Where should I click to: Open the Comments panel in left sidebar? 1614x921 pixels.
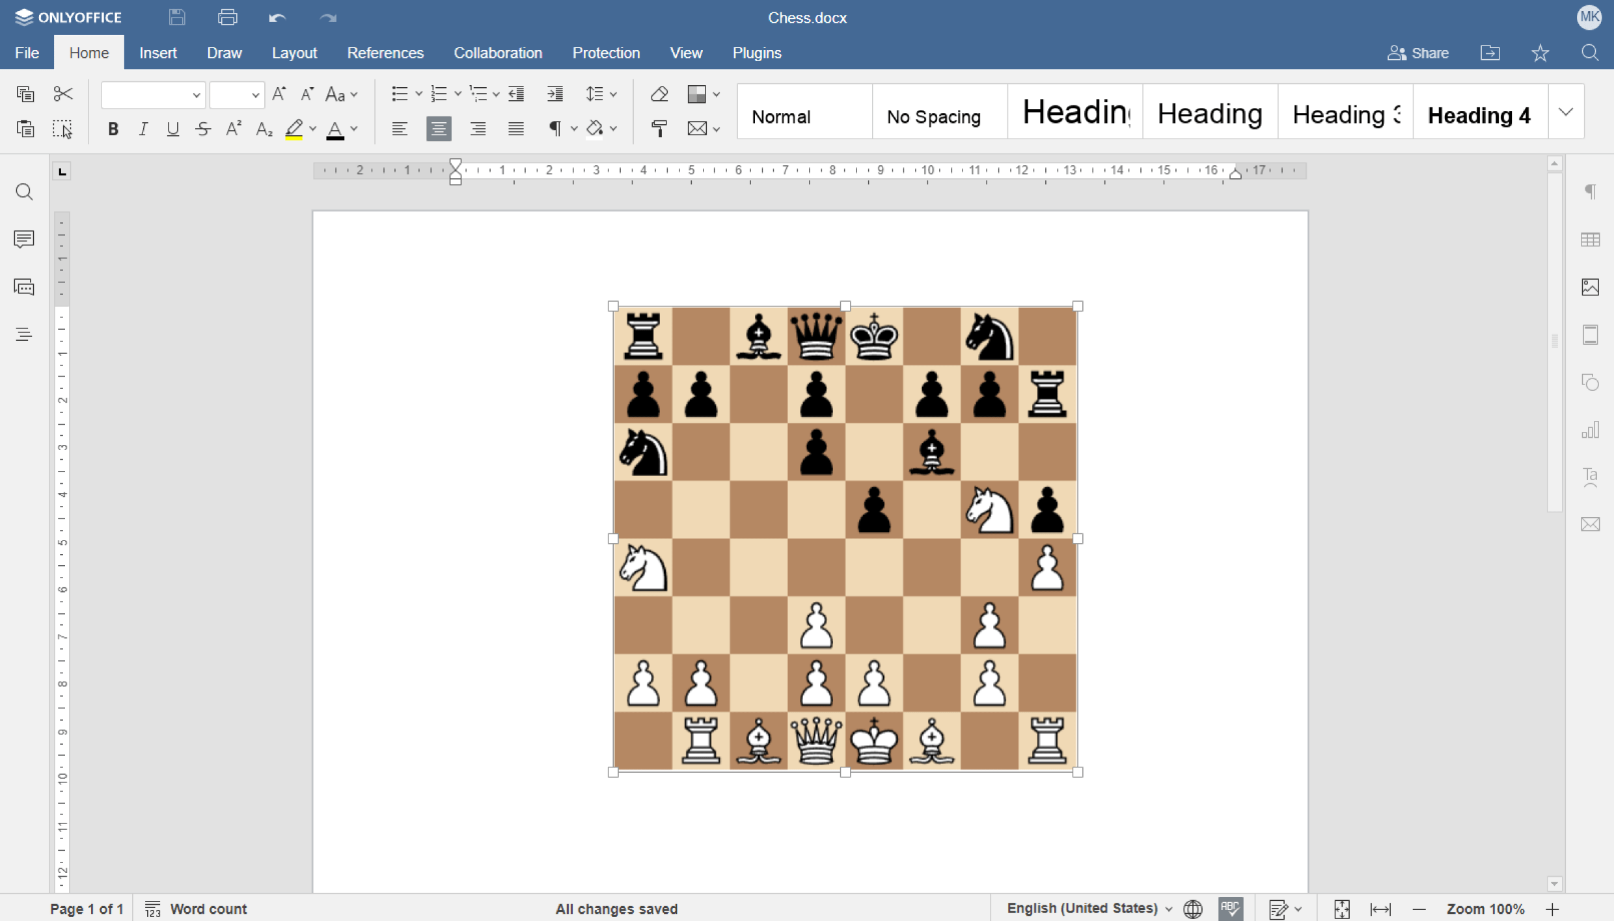(24, 239)
